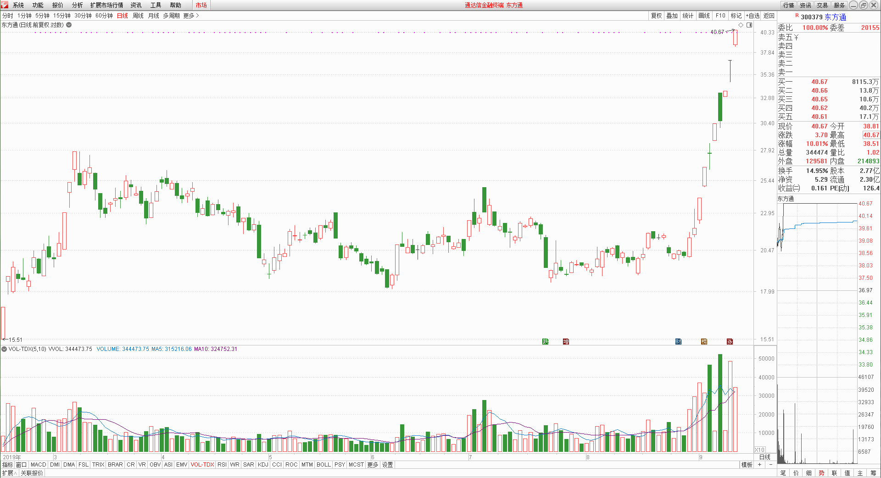Select the 势 tab in bottom-right panel
The height and width of the screenshot is (478, 881).
822,473
